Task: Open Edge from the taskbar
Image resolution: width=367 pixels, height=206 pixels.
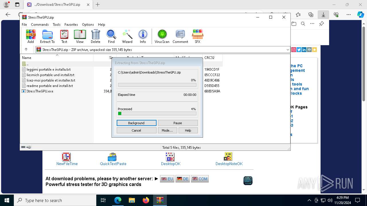Action: [118, 200]
